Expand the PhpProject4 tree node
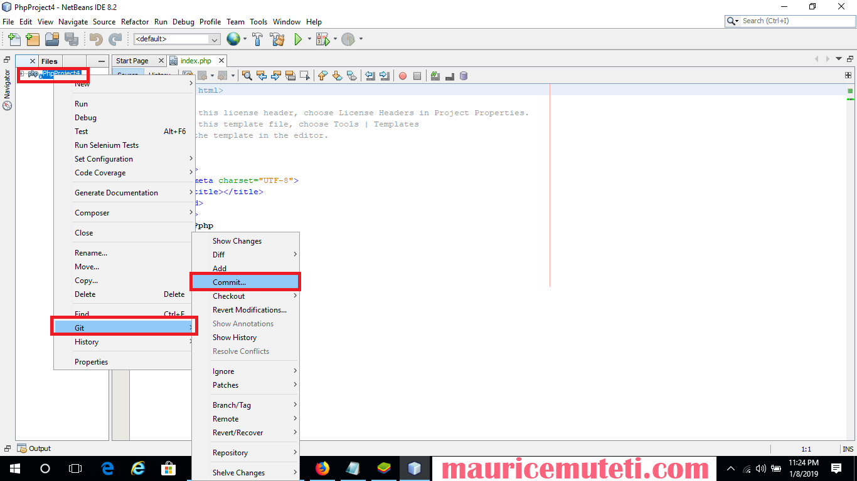 point(22,74)
